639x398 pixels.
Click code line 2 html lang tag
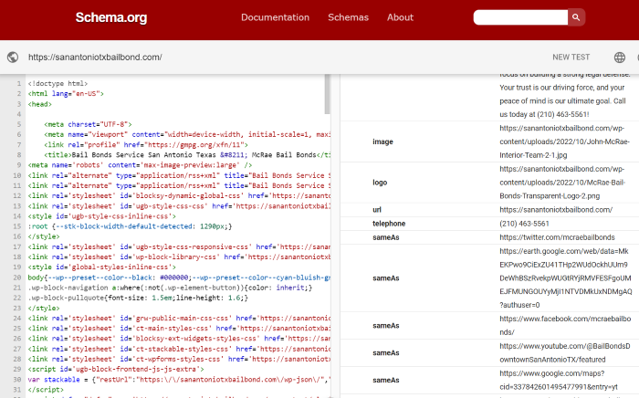click(x=66, y=94)
